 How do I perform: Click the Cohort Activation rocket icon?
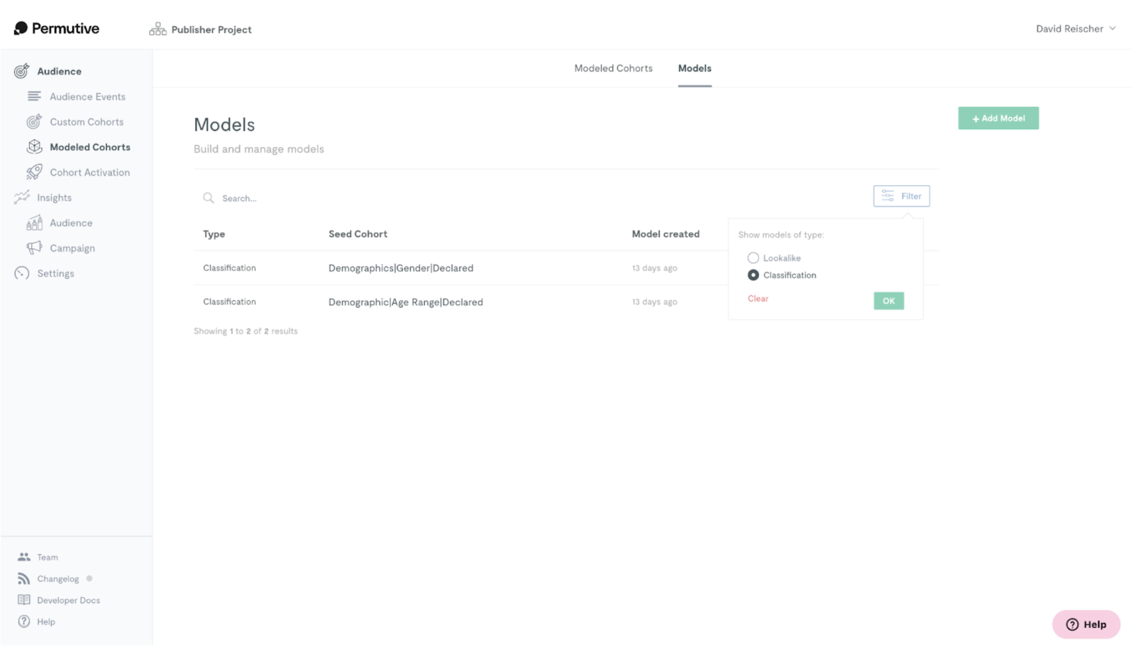(34, 172)
